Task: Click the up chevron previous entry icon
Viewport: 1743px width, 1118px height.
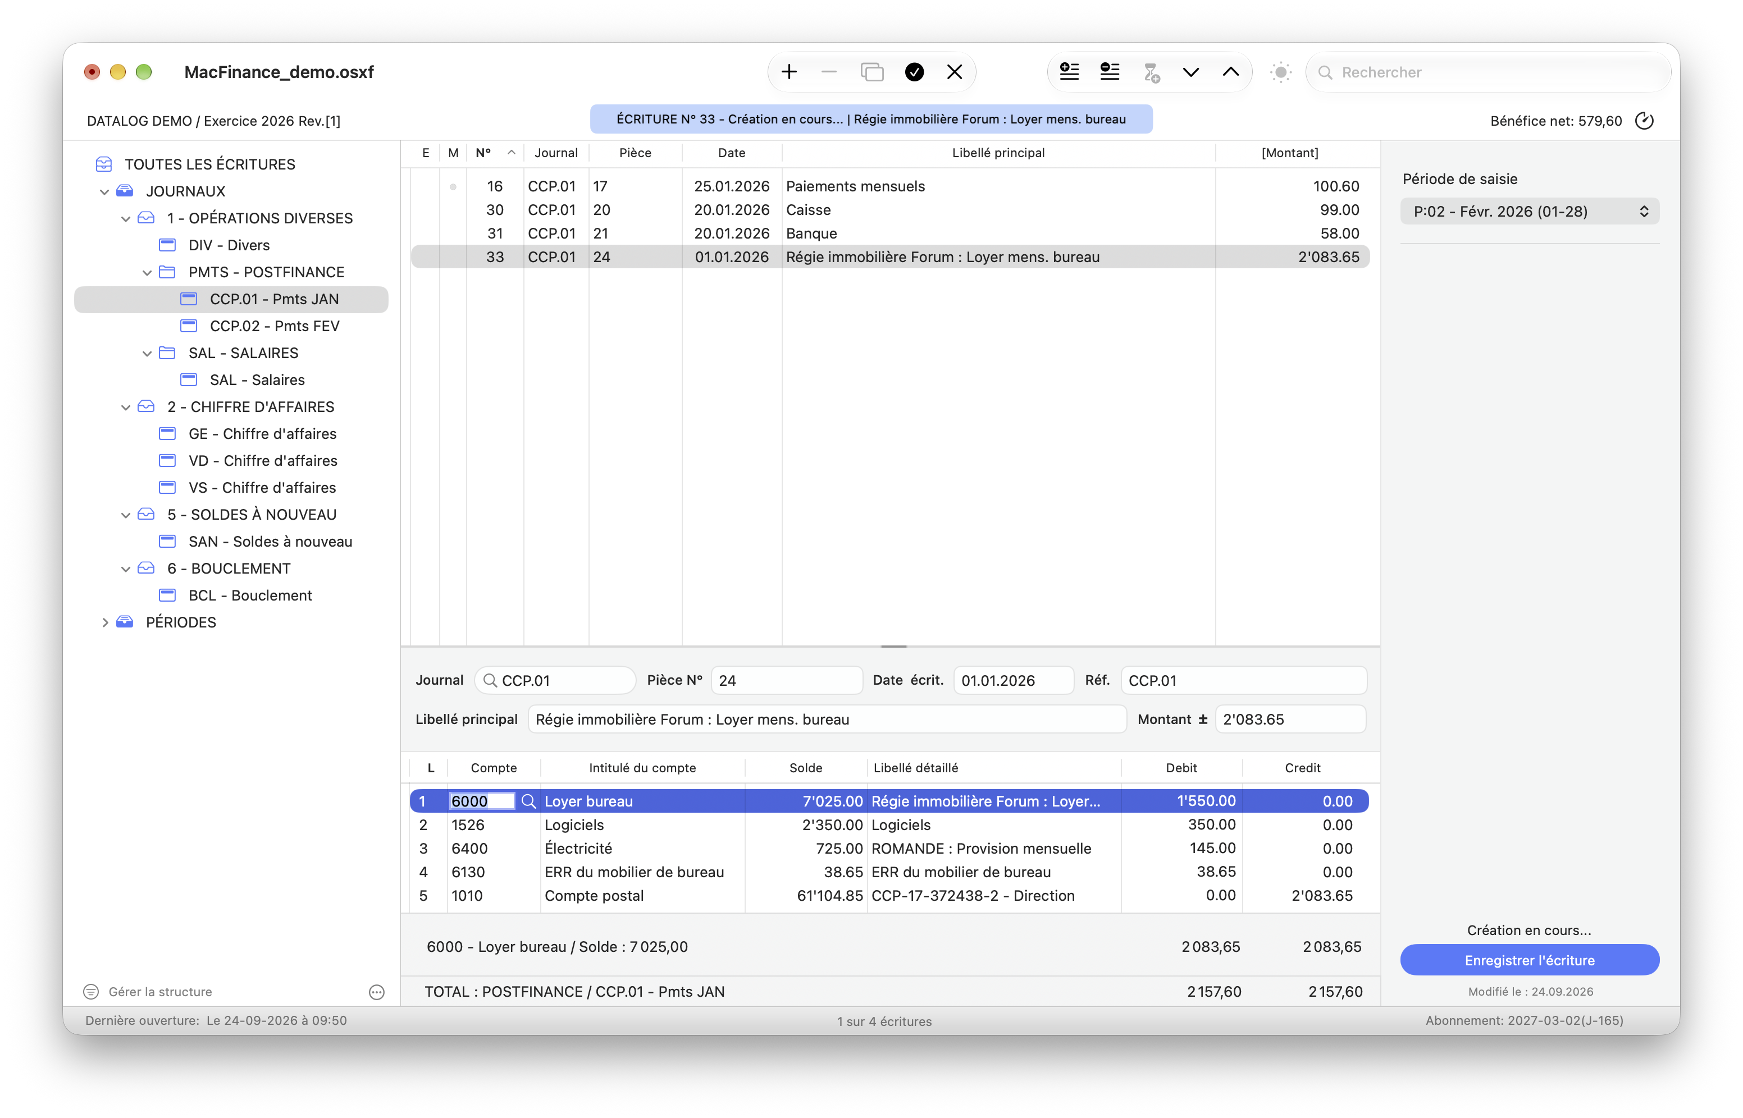Action: click(x=1230, y=72)
